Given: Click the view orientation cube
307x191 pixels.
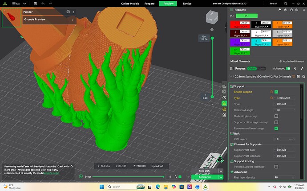Looking at the screenshot, I should coord(212,17).
